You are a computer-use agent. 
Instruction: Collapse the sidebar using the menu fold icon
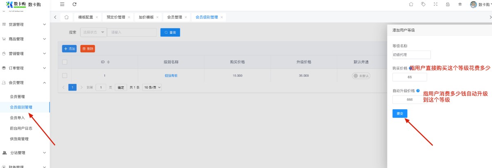pyautogui.click(x=62, y=4)
